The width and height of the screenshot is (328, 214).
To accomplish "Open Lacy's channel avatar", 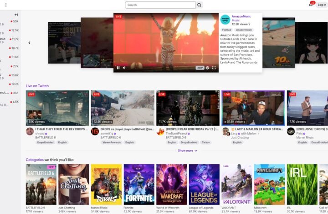I will [x=225, y=131].
